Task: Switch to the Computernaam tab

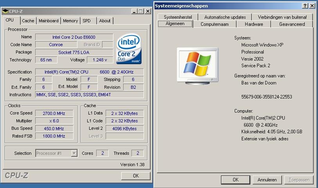Action: (x=215, y=24)
